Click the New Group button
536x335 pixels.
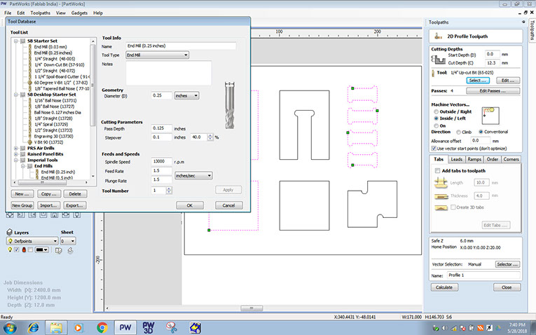click(22, 205)
